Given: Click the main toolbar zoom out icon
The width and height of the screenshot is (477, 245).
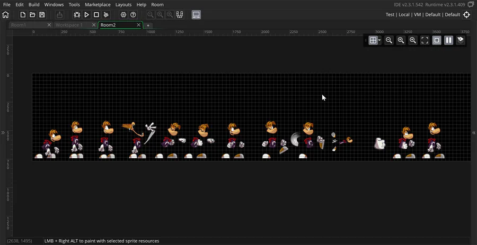Looking at the screenshot, I should click(x=151, y=15).
